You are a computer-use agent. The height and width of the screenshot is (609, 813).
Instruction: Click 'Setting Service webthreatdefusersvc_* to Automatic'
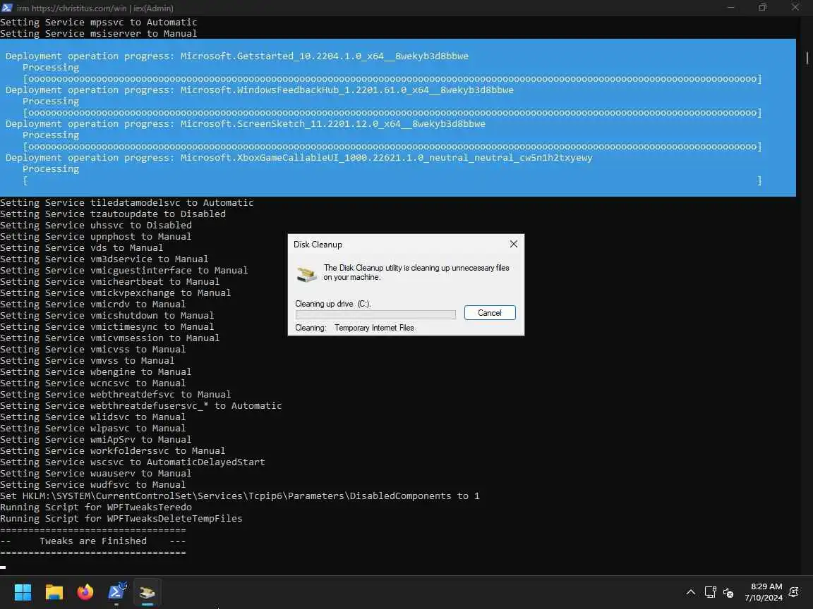tap(141, 405)
